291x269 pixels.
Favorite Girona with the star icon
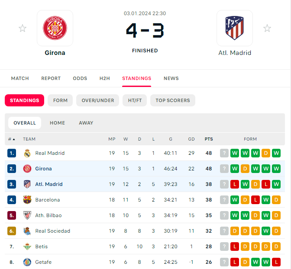click(x=23, y=28)
